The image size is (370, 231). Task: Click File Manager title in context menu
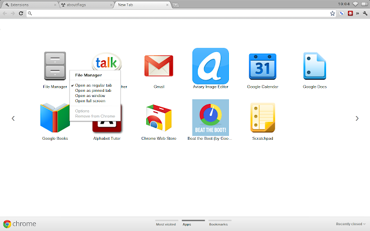click(88, 75)
